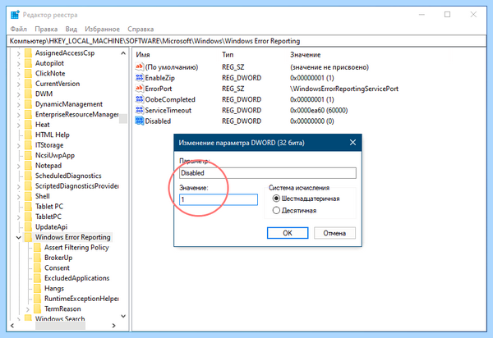
Task: Expand the TabletPC tree node
Action: point(19,217)
